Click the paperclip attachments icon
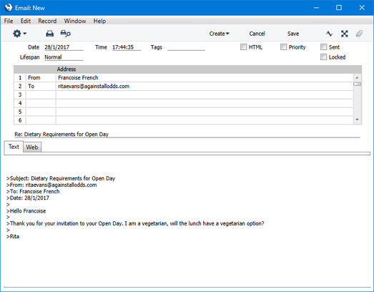This screenshot has width=374, height=292. click(x=359, y=34)
